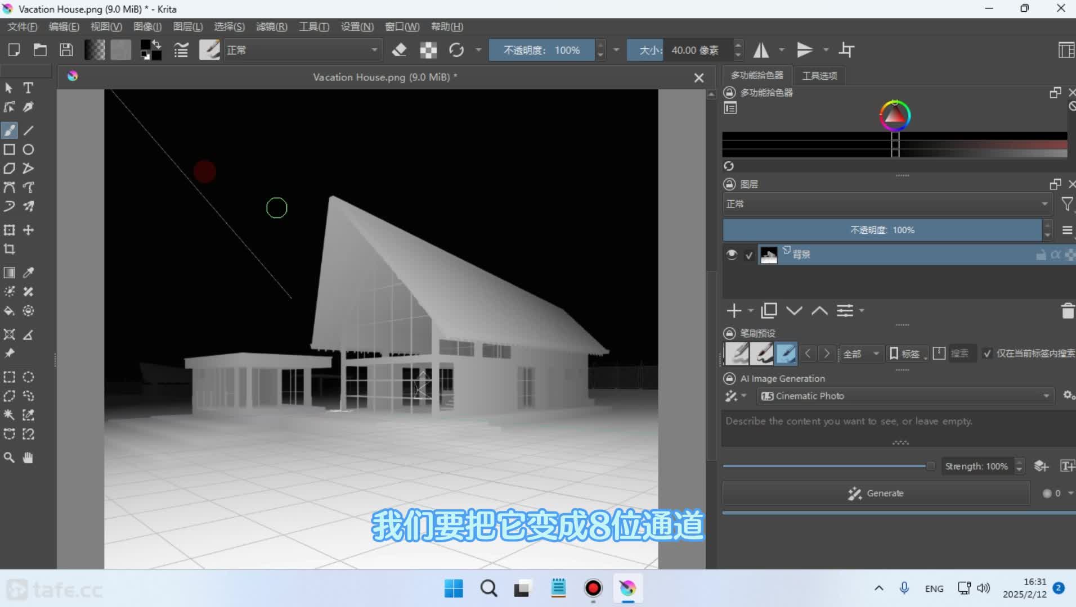The image size is (1076, 607).
Task: Choose the Fill bucket tool
Action: pos(10,311)
